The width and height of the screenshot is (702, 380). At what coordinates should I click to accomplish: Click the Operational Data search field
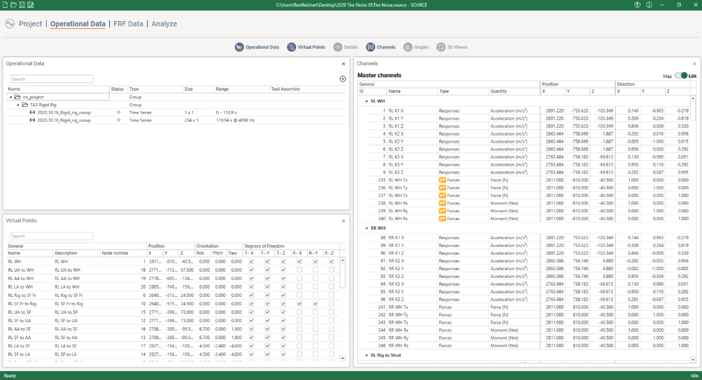(52, 79)
